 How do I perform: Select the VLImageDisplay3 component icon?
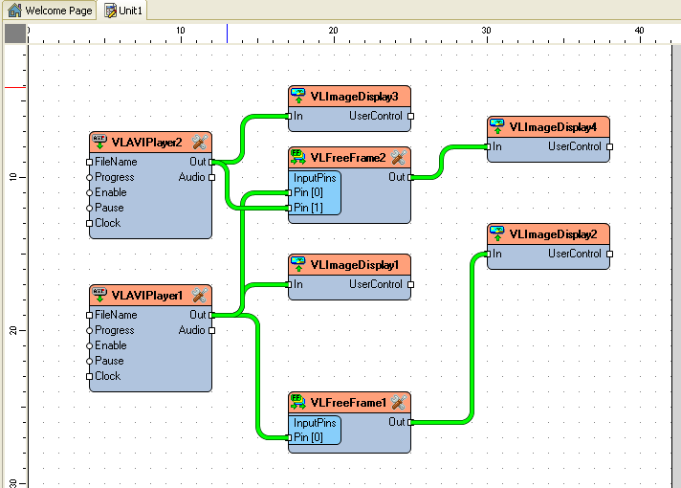click(x=298, y=96)
